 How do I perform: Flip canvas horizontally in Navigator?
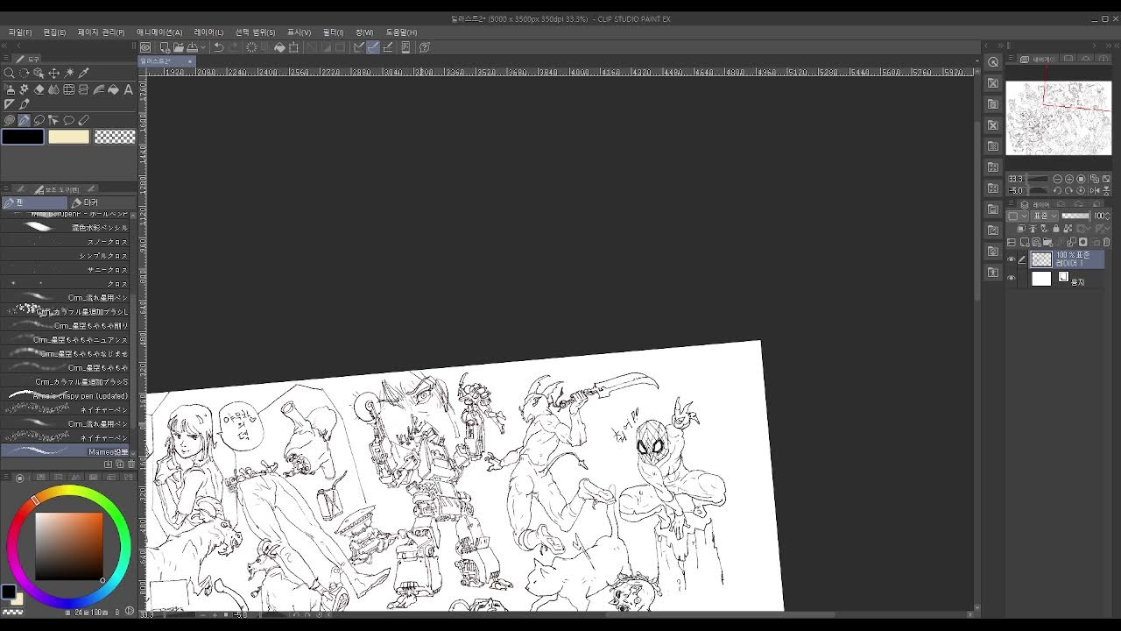click(x=1094, y=190)
